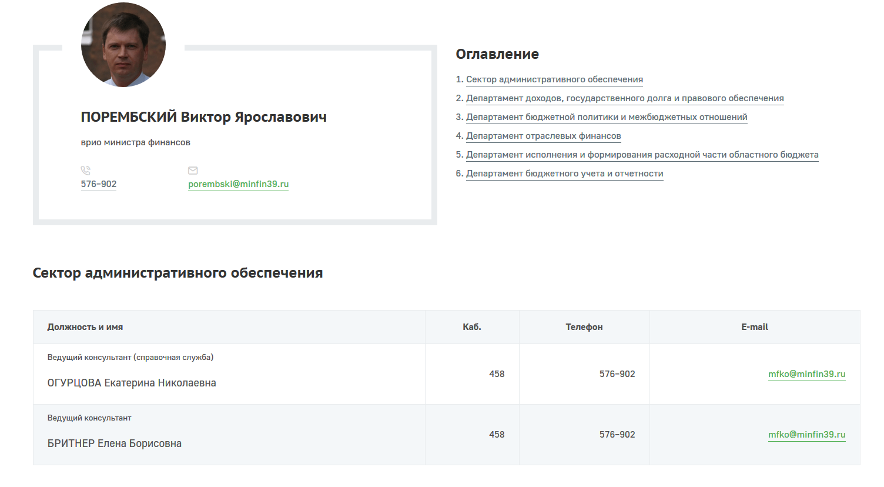
Task: Open 'Департамент доходов, государственного долга' contents link
Action: coord(625,98)
